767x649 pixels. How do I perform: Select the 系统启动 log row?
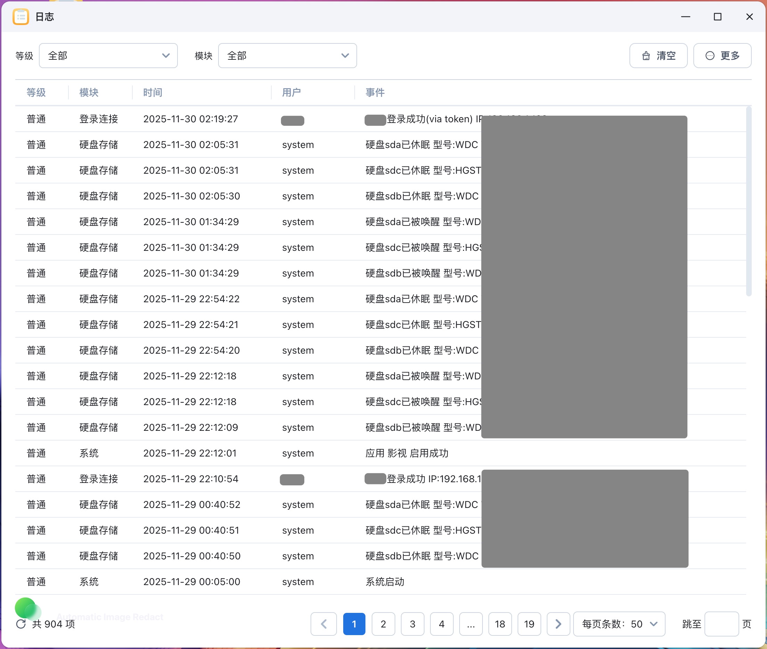tap(385, 582)
